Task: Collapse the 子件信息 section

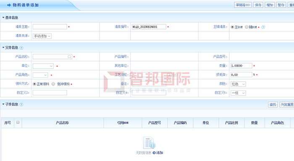Action: coord(3,104)
